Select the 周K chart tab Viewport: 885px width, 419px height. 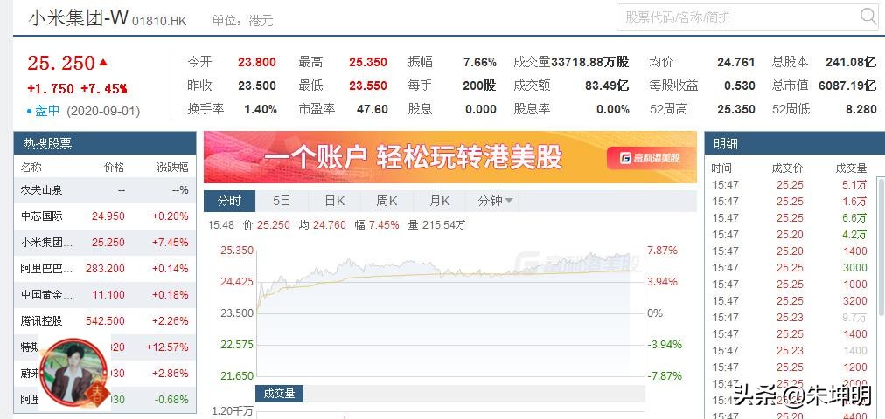tap(387, 201)
